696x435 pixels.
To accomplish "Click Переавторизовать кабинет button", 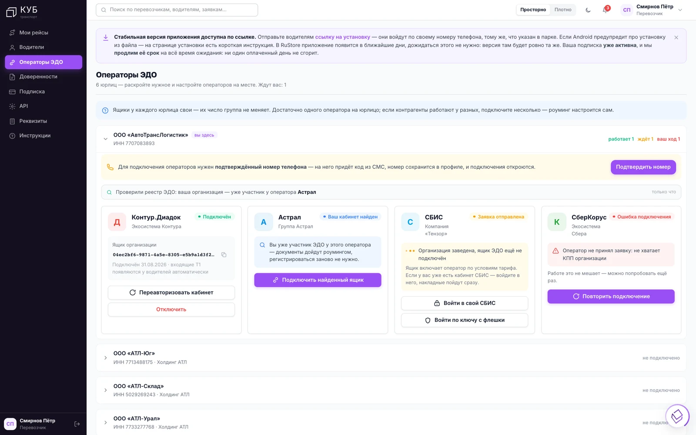I will (x=171, y=293).
